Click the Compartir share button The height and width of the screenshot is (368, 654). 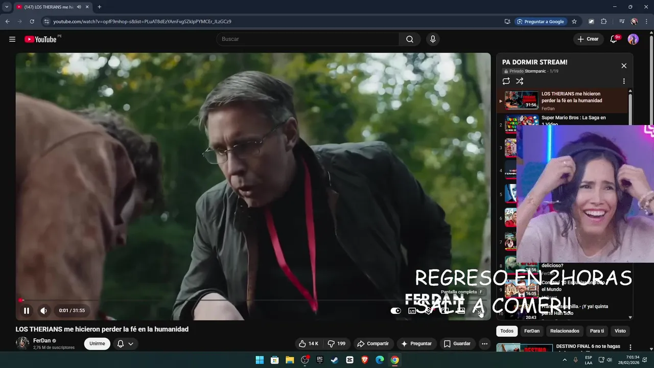pyautogui.click(x=373, y=344)
